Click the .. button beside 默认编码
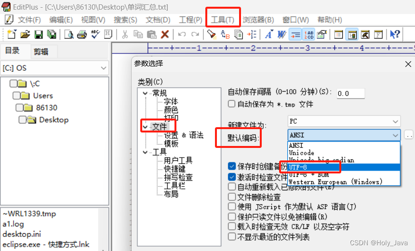The width and height of the screenshot is (415, 251). [409, 135]
